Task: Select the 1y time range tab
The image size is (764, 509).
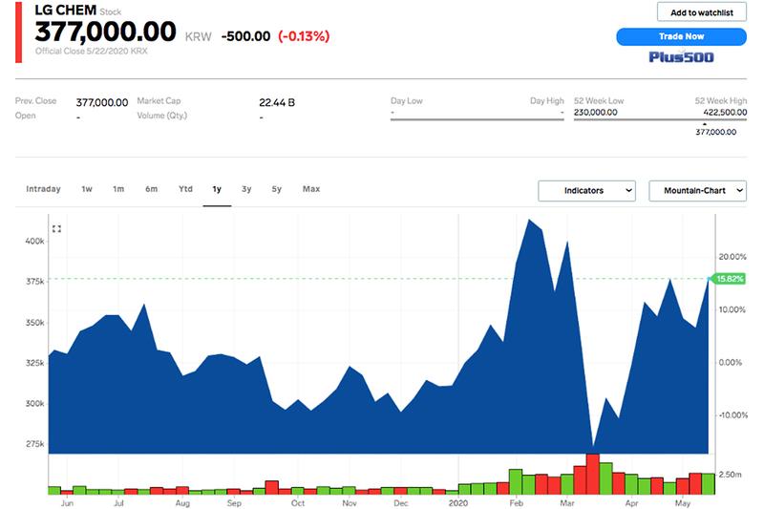Action: (217, 189)
